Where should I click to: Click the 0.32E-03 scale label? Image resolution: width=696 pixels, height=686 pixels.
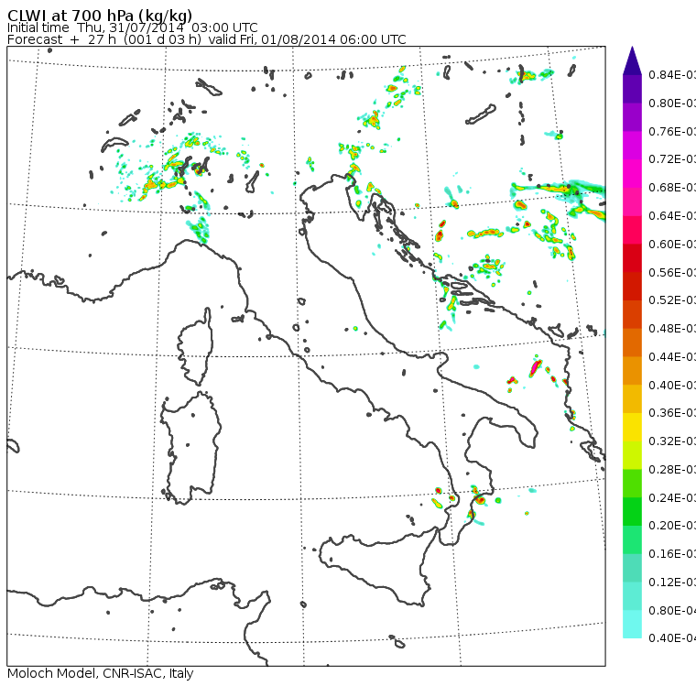tap(672, 441)
